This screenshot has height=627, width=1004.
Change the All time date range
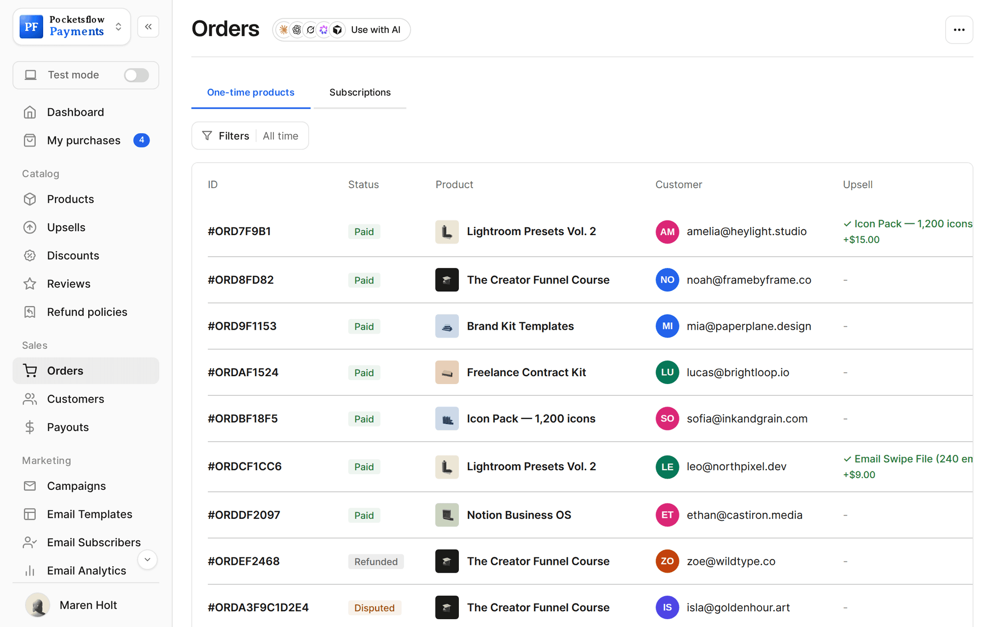[x=280, y=136]
